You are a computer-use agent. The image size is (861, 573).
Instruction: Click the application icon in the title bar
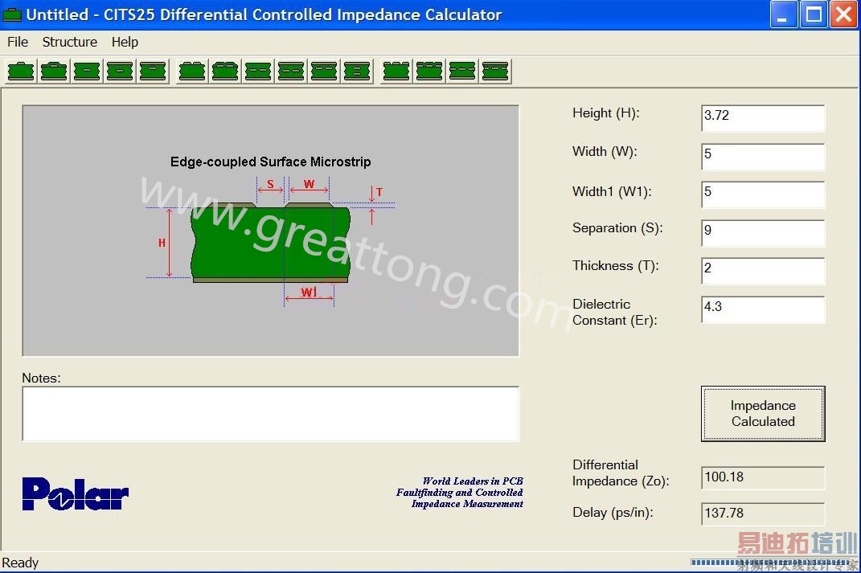pyautogui.click(x=12, y=14)
